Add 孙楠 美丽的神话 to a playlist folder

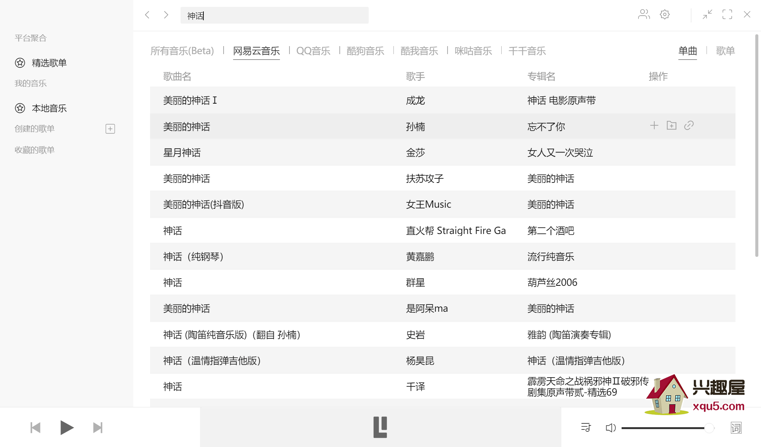[671, 125]
